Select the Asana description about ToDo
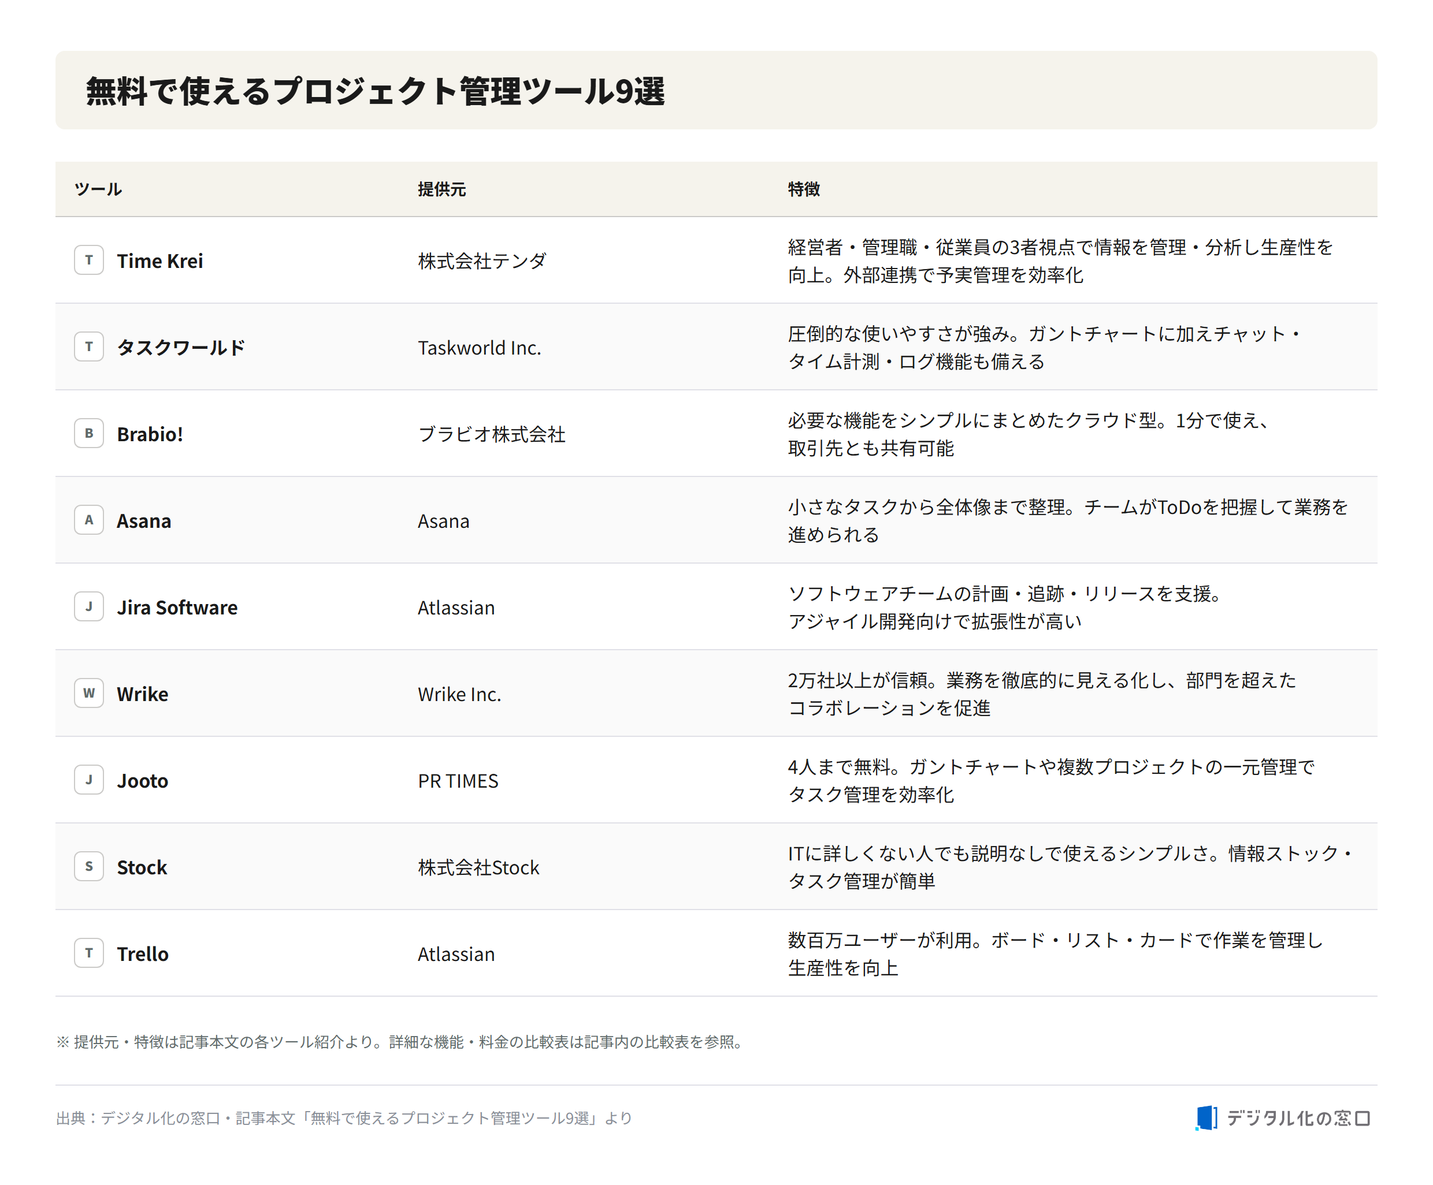The width and height of the screenshot is (1433, 1185). click(x=1068, y=520)
